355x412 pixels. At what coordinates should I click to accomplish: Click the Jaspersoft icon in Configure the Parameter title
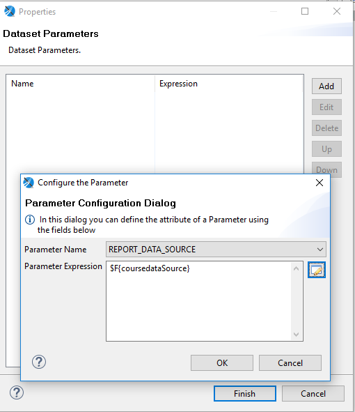(29, 183)
